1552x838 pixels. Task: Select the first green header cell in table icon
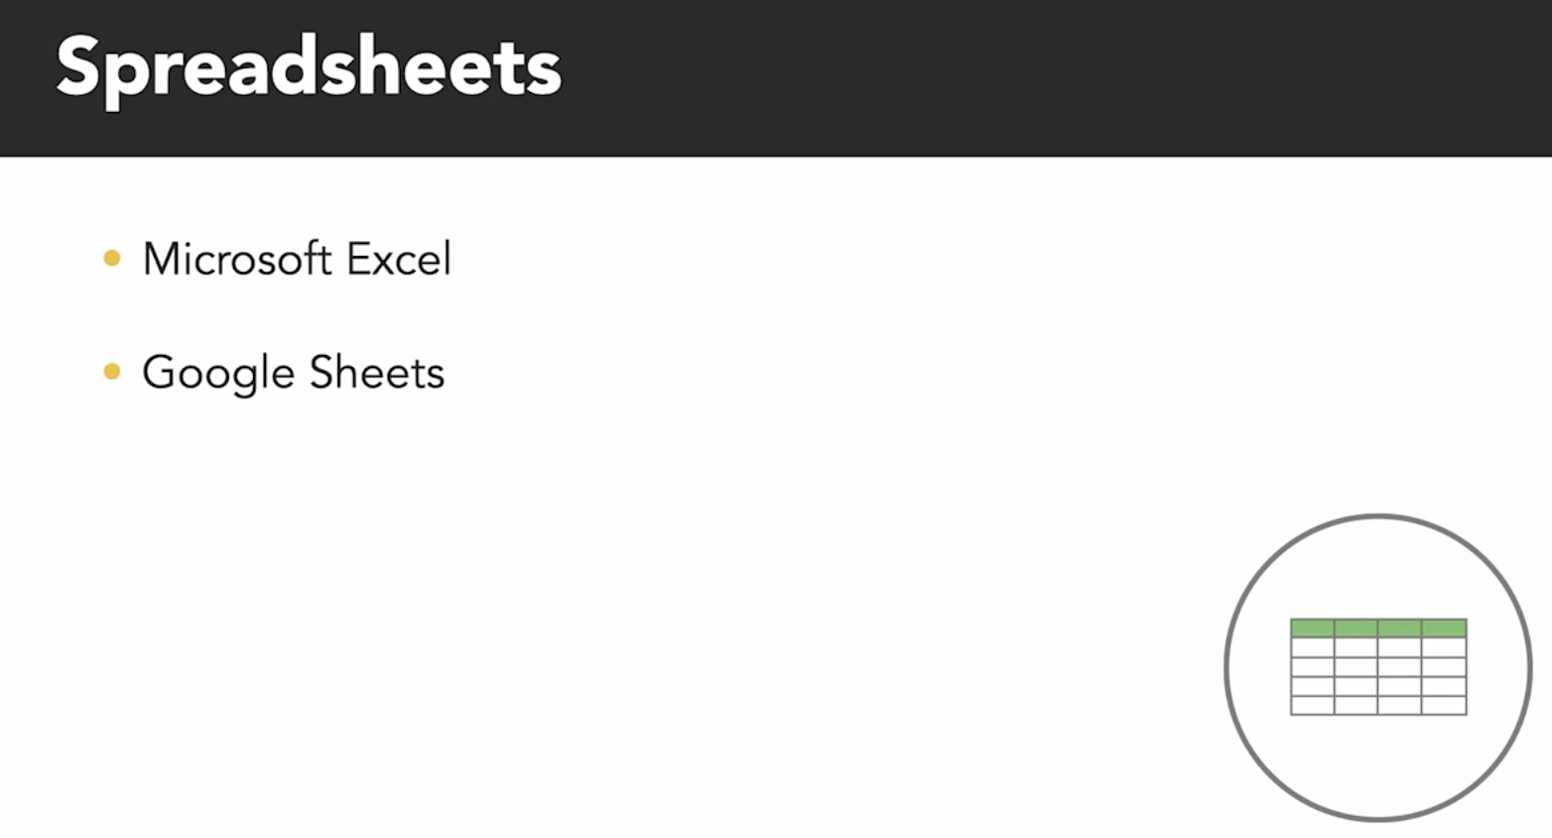[1312, 628]
